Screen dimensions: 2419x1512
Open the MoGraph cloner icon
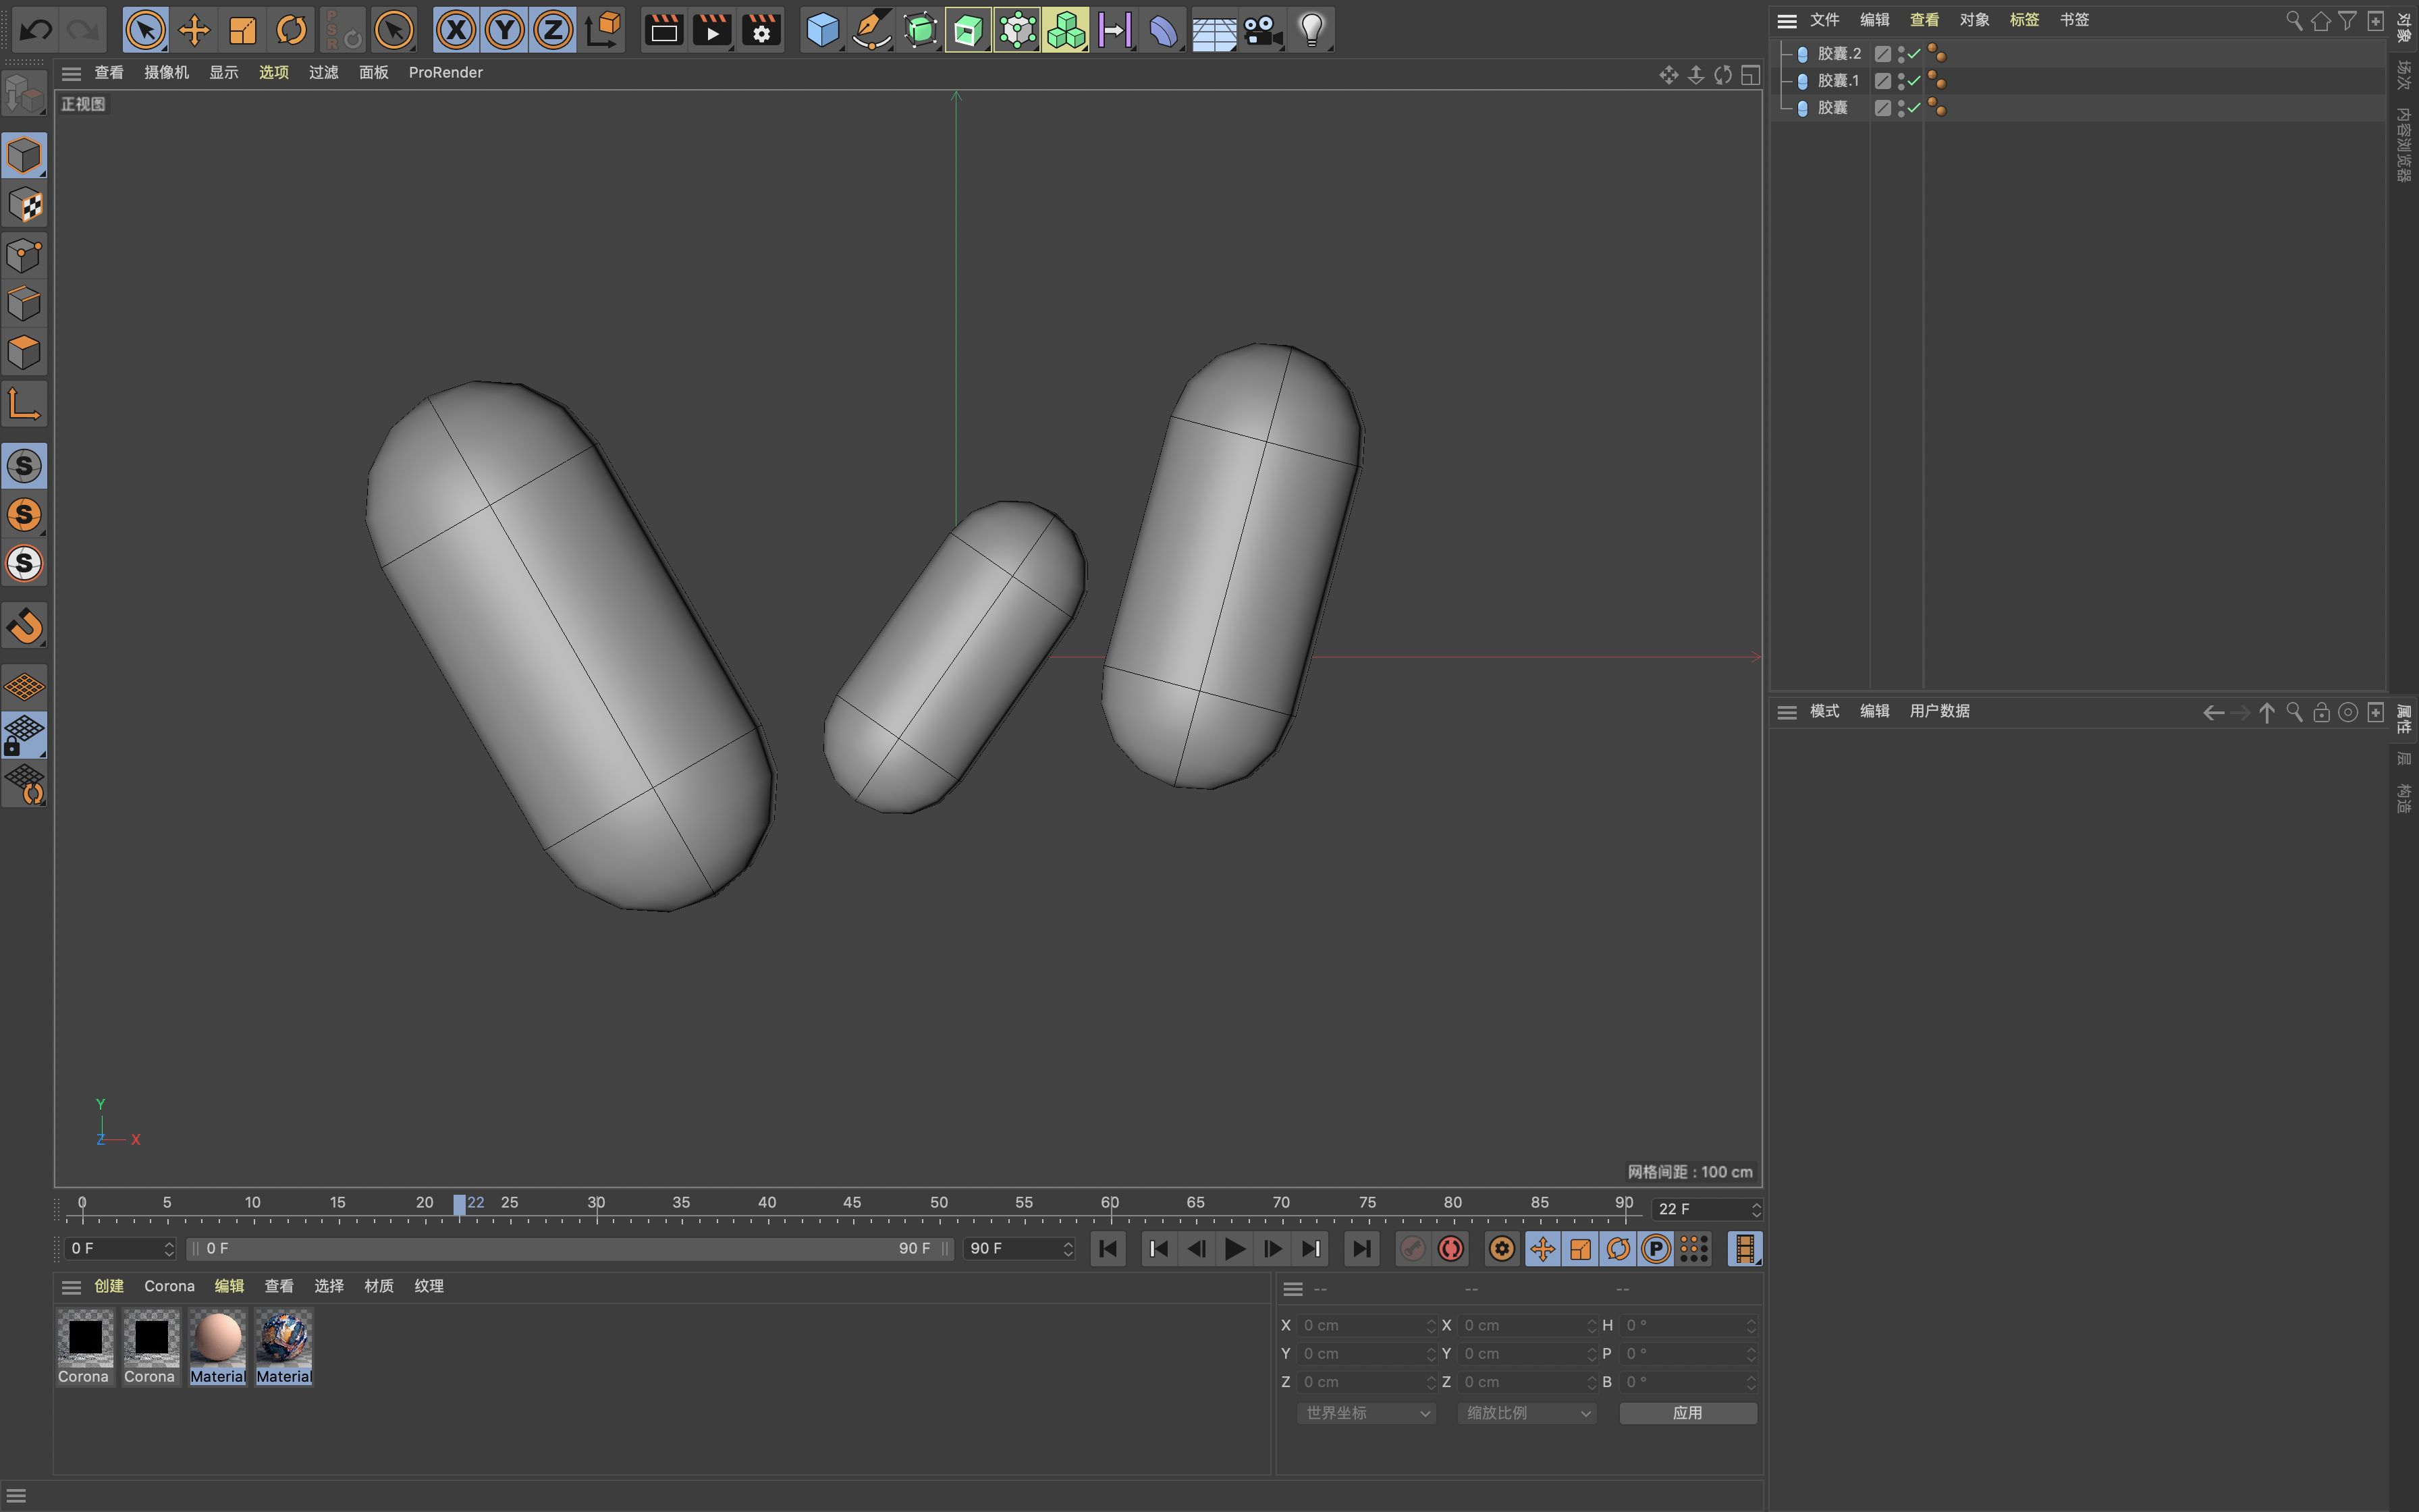(x=1066, y=30)
